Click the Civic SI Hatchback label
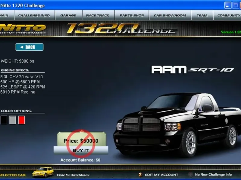This screenshot has width=241, height=180. pyautogui.click(x=73, y=175)
